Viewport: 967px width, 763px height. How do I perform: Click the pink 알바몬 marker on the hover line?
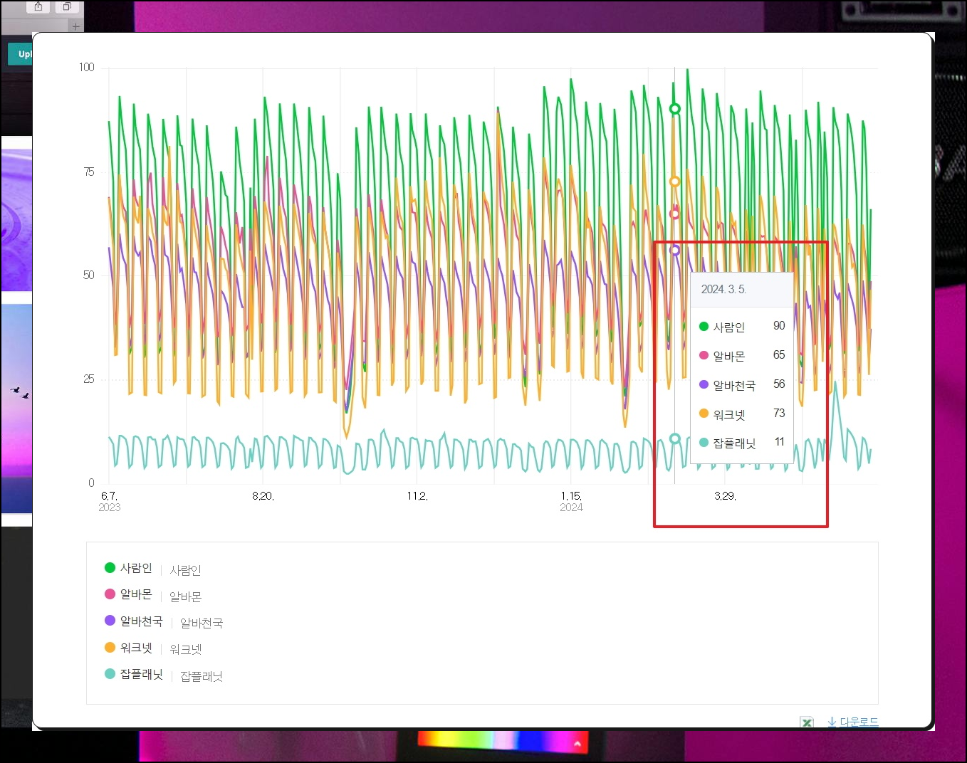point(675,214)
